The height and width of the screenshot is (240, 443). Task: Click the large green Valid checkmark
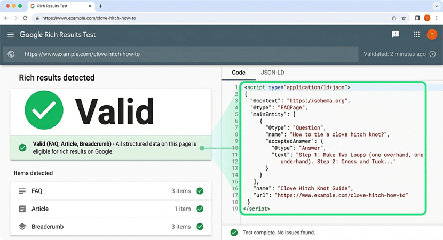[44, 110]
